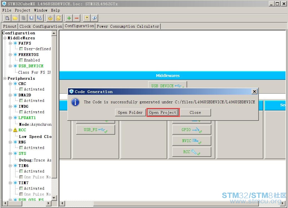Screen dimensions: 288x208
Task: Collapse the FATFS tree node
Action: tap(10, 43)
